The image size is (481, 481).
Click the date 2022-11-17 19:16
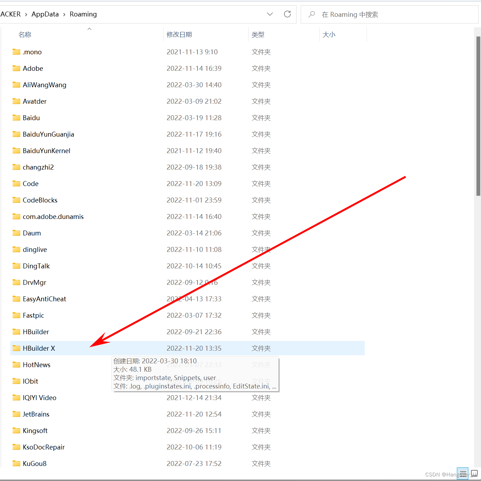194,134
